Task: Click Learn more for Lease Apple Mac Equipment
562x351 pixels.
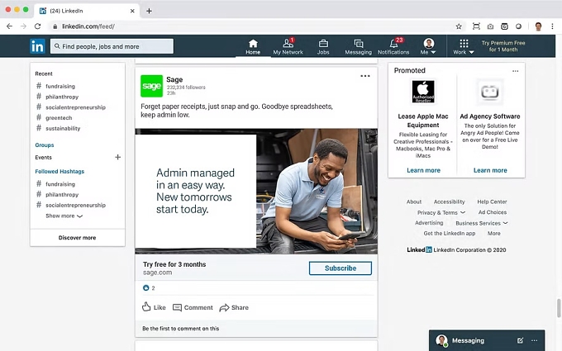Action: tap(423, 170)
